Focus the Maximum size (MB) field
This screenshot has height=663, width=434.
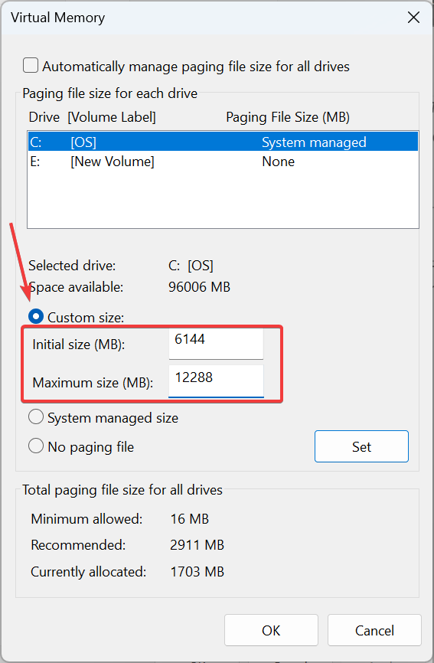216,381
